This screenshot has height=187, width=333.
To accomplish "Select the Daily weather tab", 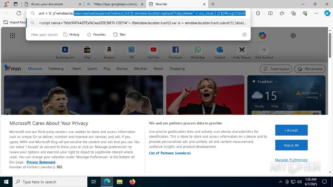I will point(275,106).
